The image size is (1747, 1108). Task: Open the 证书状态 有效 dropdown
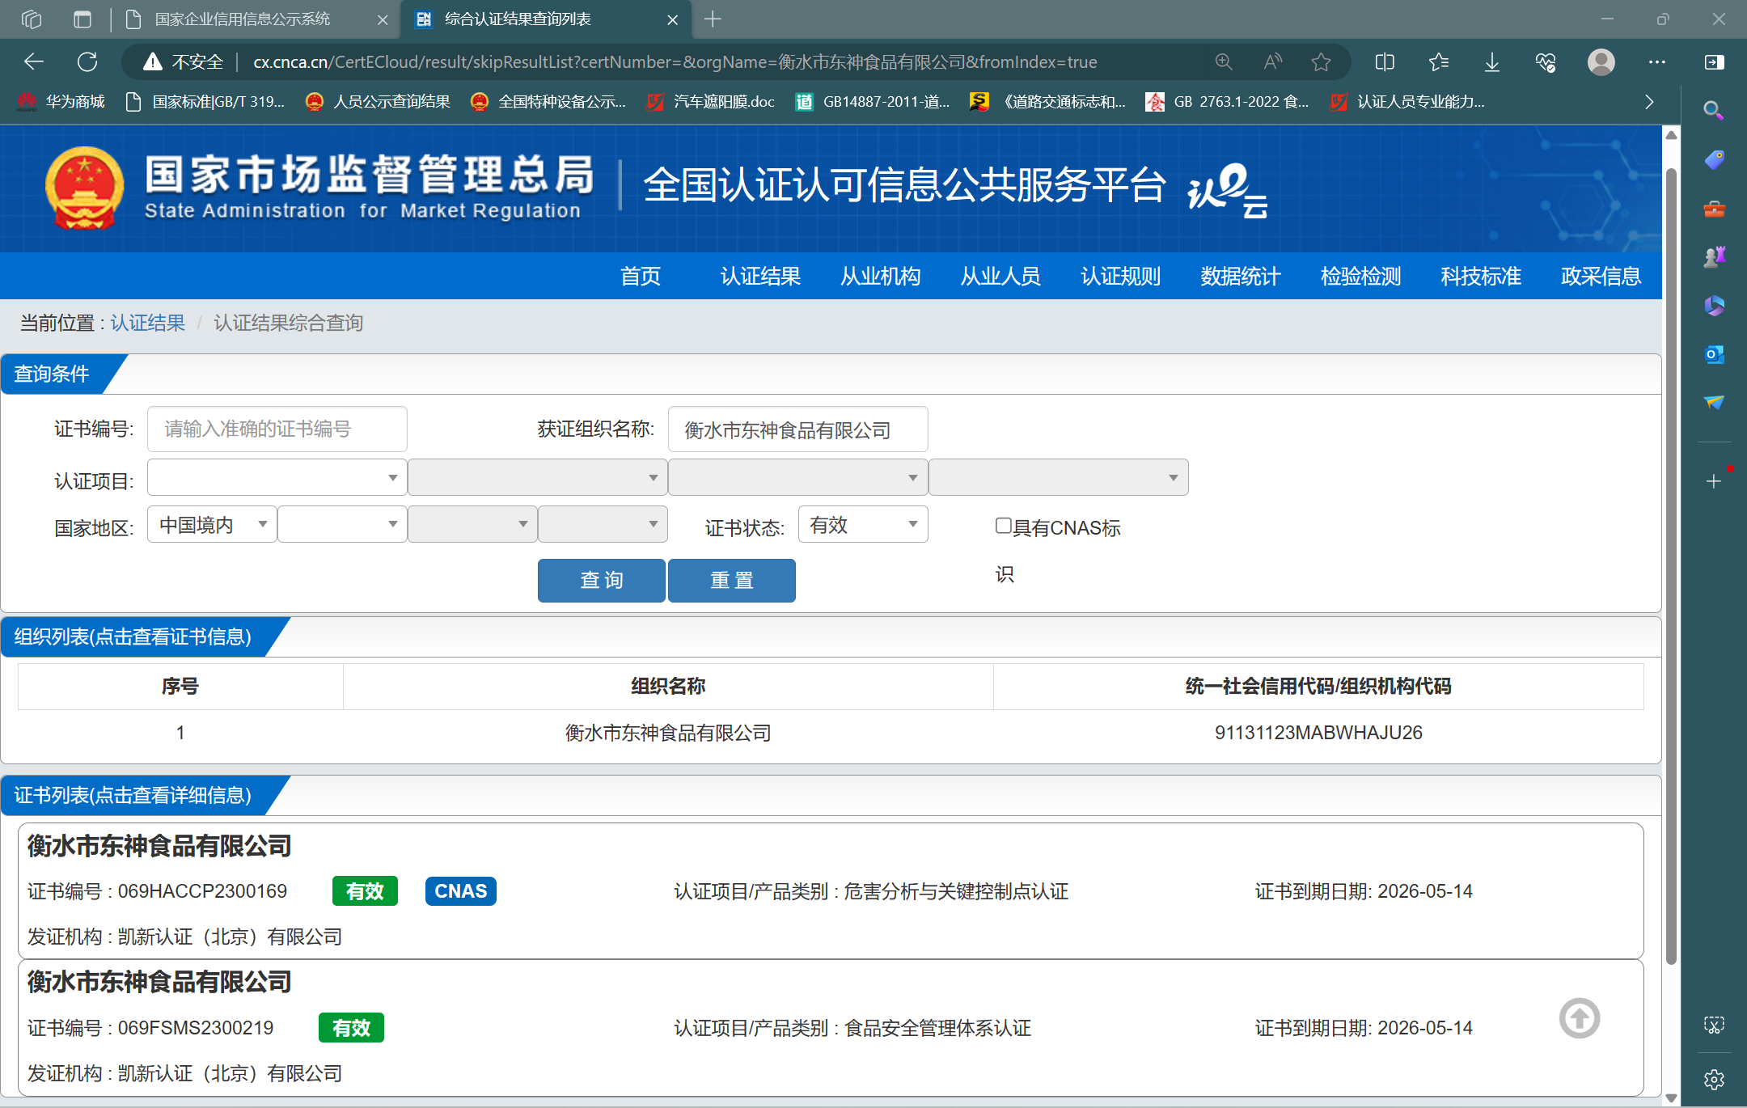click(x=863, y=524)
